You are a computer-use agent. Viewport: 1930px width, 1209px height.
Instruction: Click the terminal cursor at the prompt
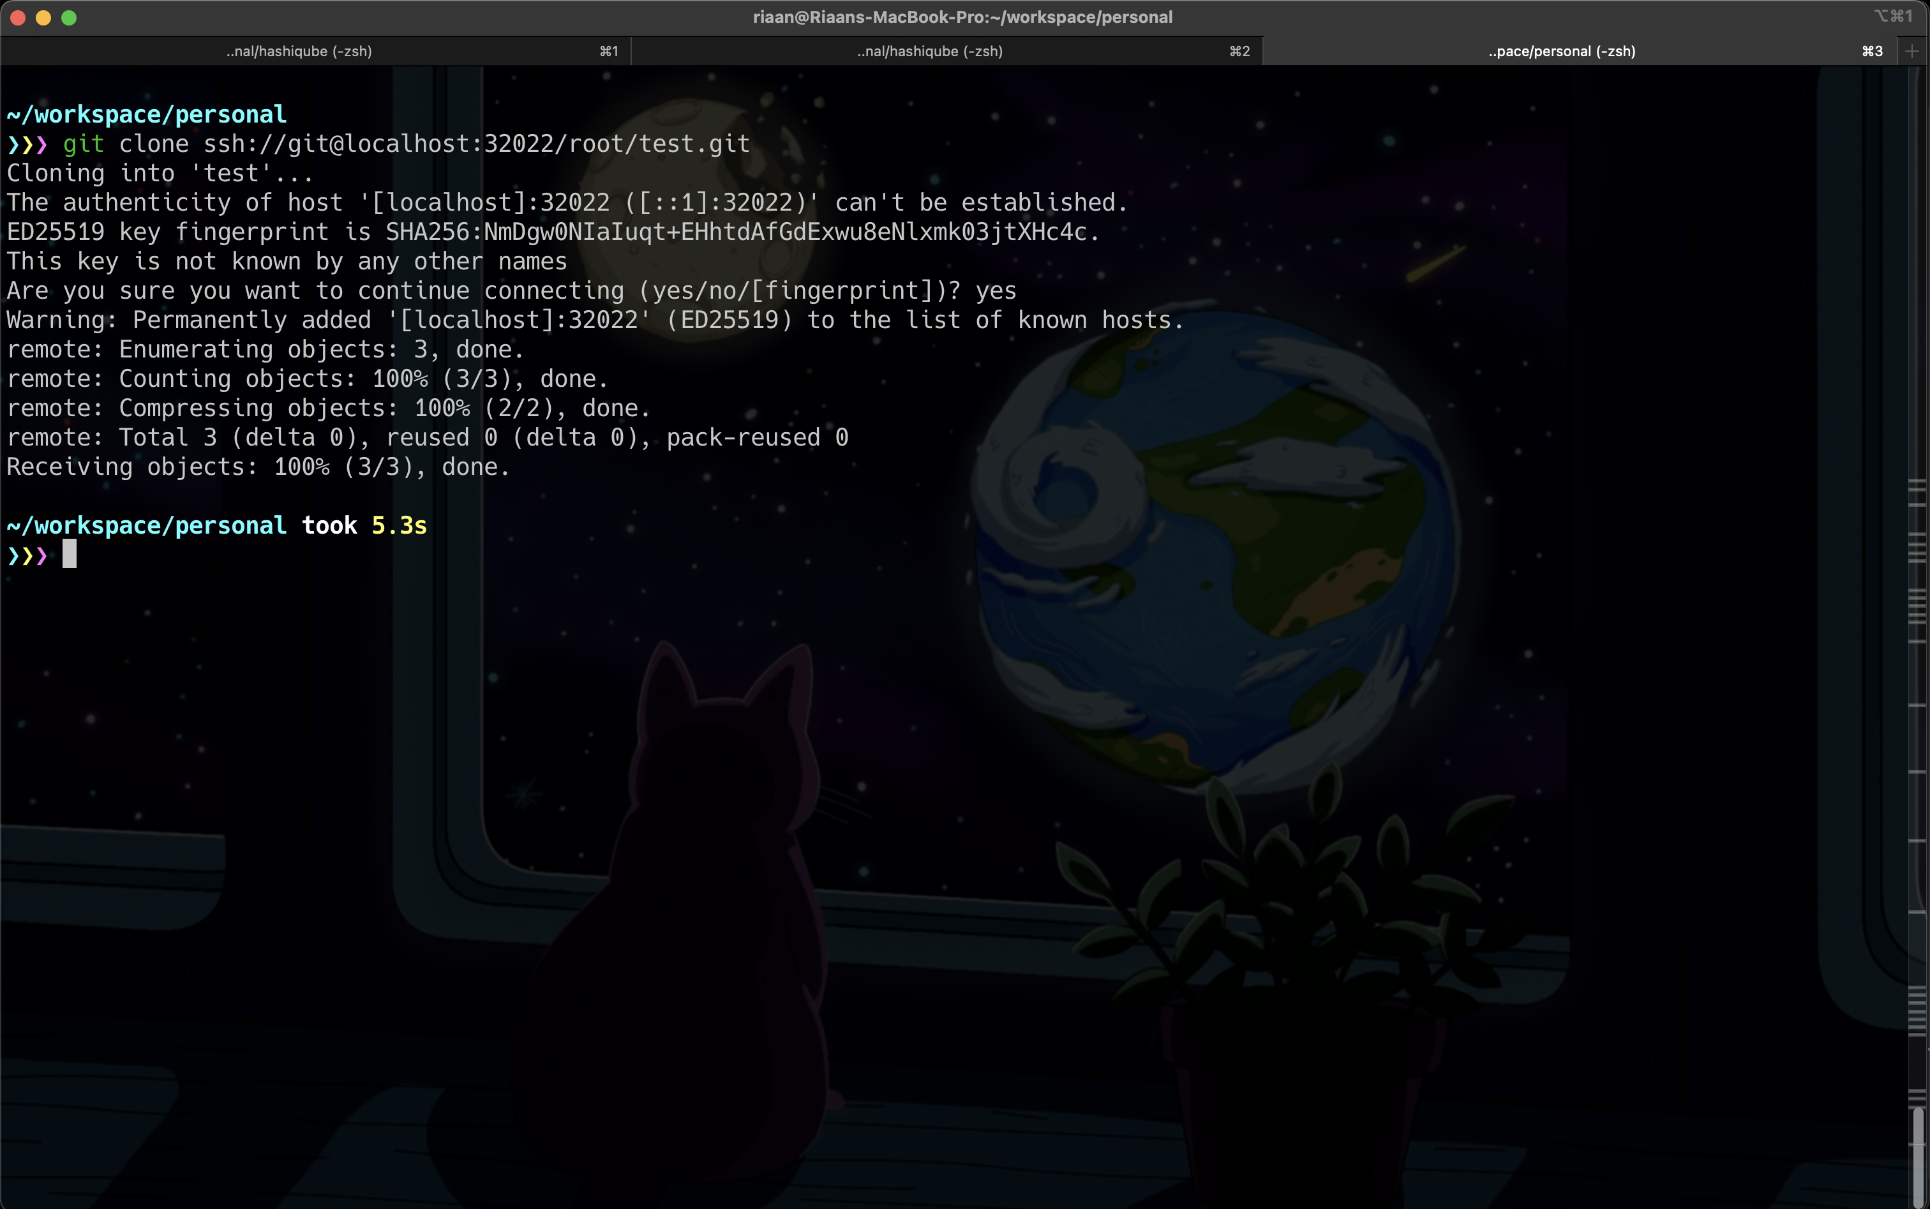[70, 554]
